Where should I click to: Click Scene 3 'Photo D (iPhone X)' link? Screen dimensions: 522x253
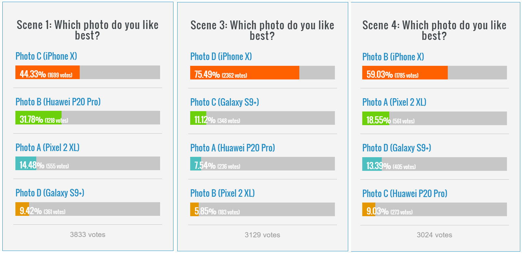coord(221,57)
